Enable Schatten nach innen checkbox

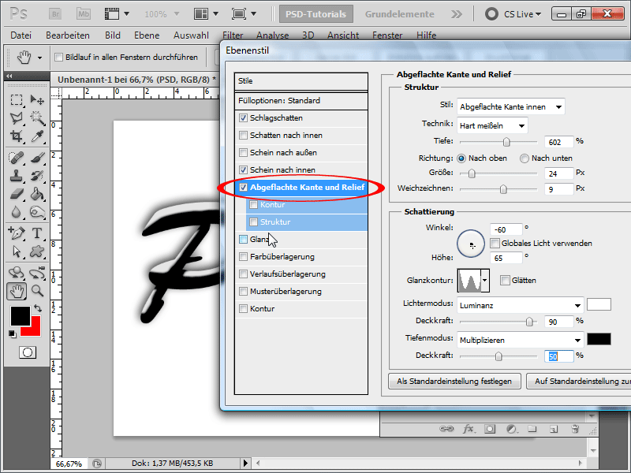(243, 135)
